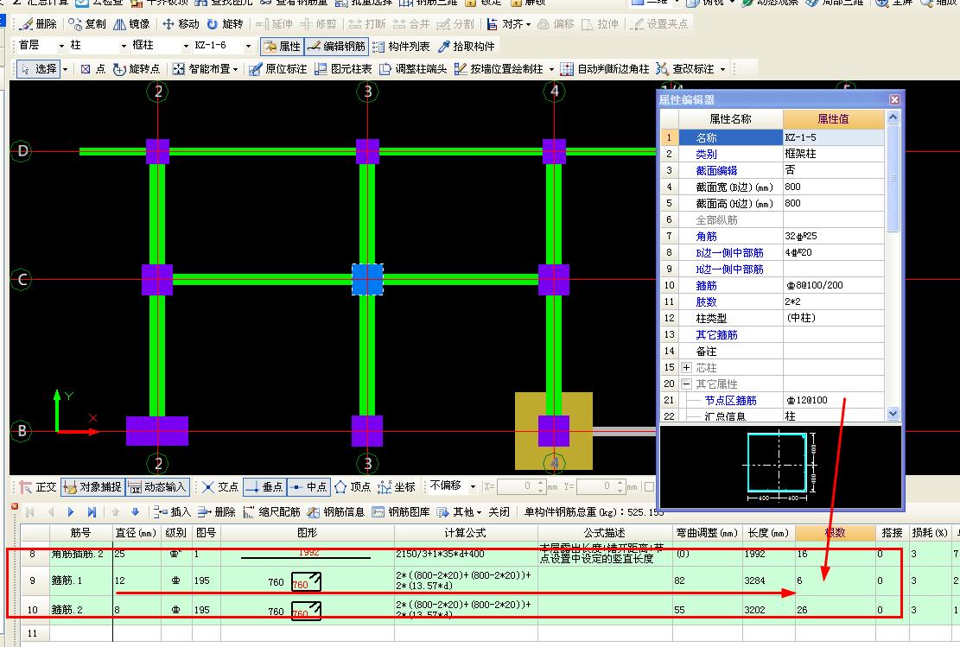The height and width of the screenshot is (647, 960).
Task: Toggle the 属性 properties panel button
Action: (x=283, y=46)
